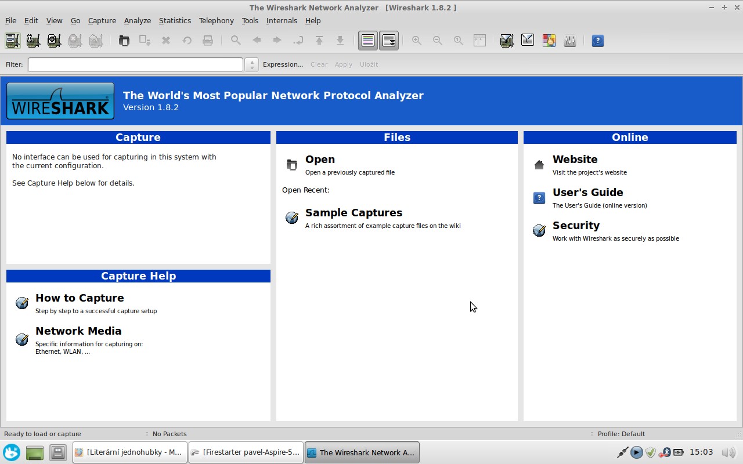This screenshot has width=743, height=464.
Task: Open the Go menu
Action: tap(75, 20)
